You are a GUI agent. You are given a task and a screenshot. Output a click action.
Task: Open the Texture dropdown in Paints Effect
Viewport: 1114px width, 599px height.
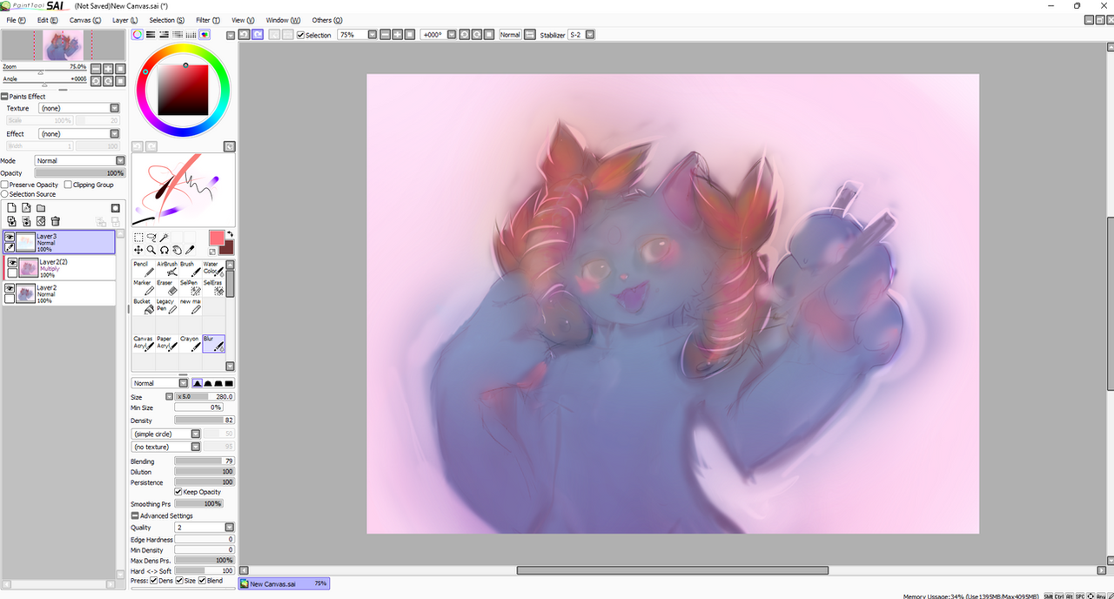click(x=114, y=108)
